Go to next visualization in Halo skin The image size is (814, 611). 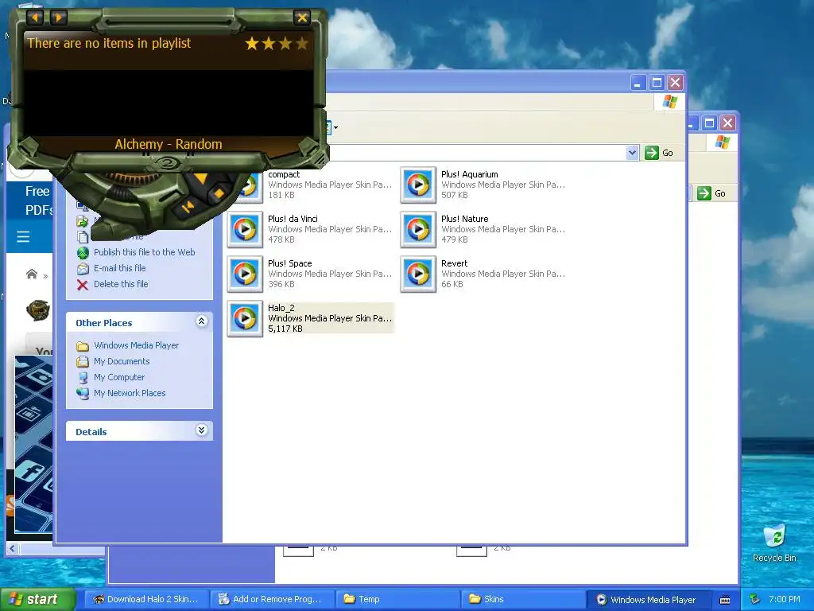point(58,18)
